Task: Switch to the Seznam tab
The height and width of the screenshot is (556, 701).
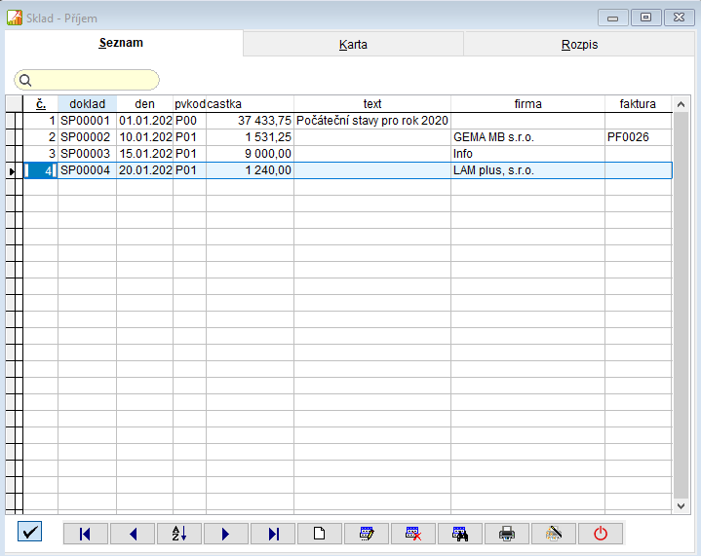Action: tap(121, 43)
